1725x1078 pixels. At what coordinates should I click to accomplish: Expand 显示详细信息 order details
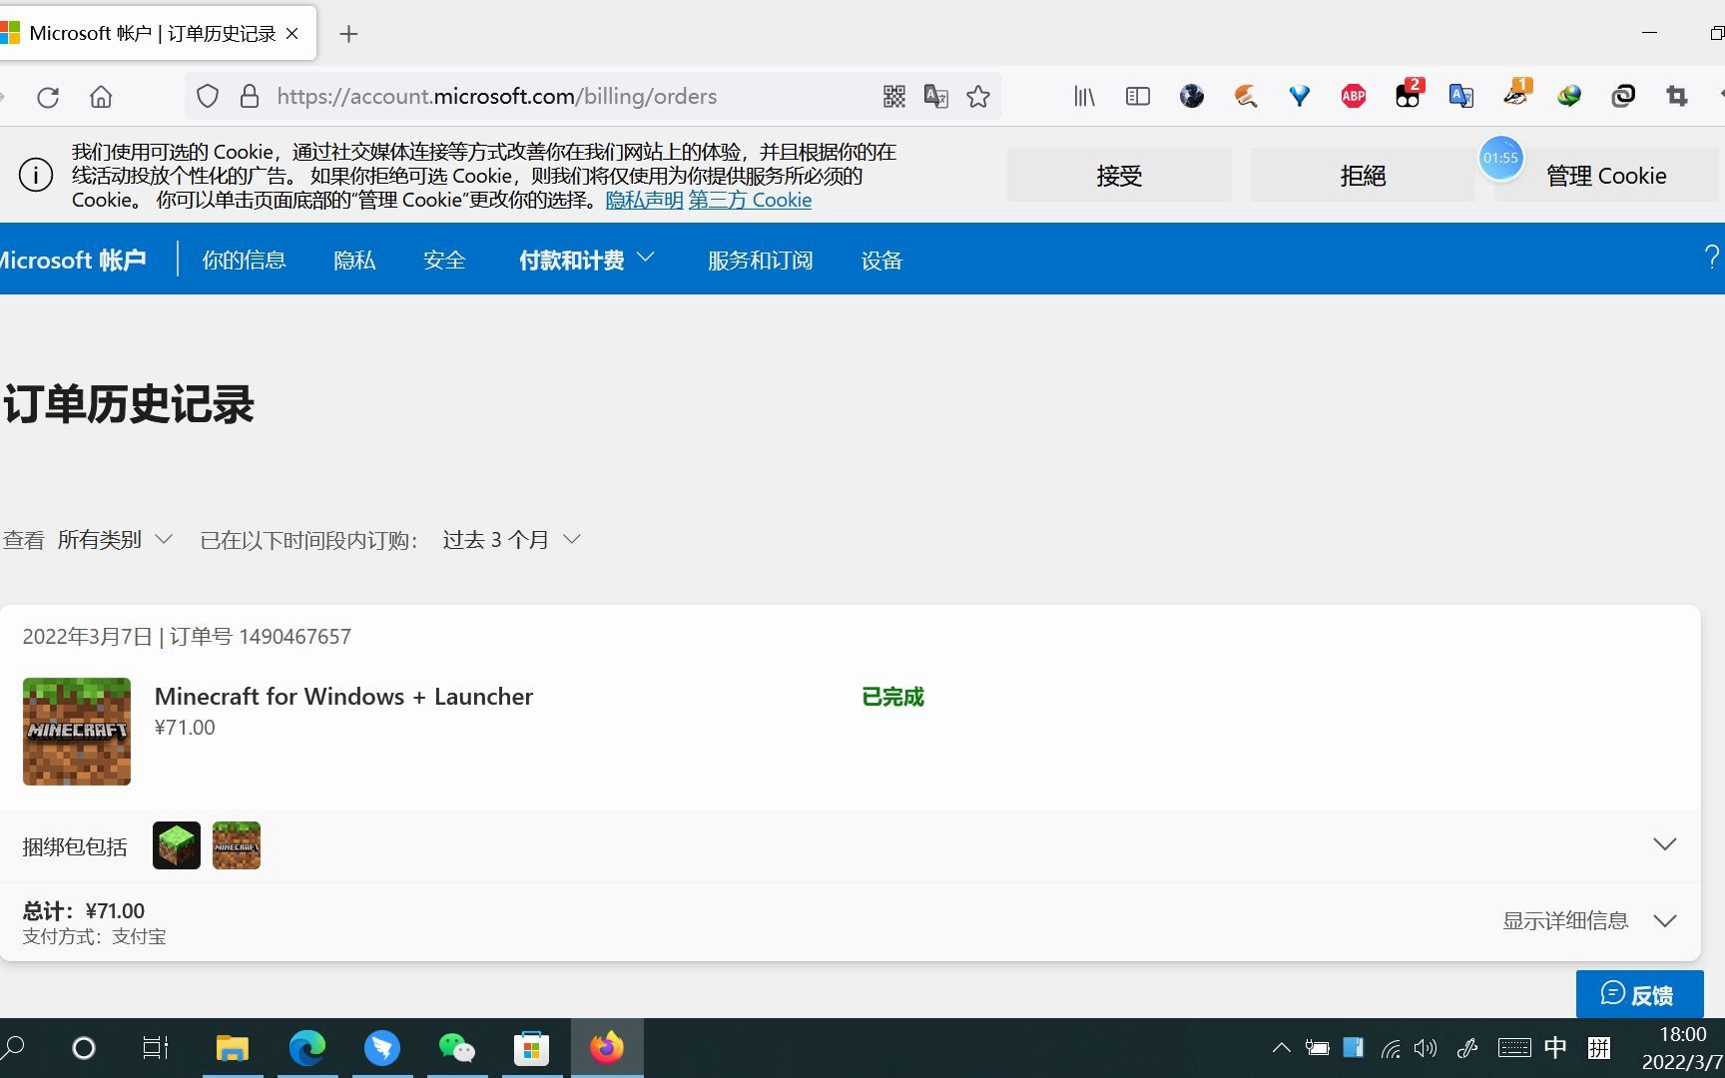(x=1589, y=920)
